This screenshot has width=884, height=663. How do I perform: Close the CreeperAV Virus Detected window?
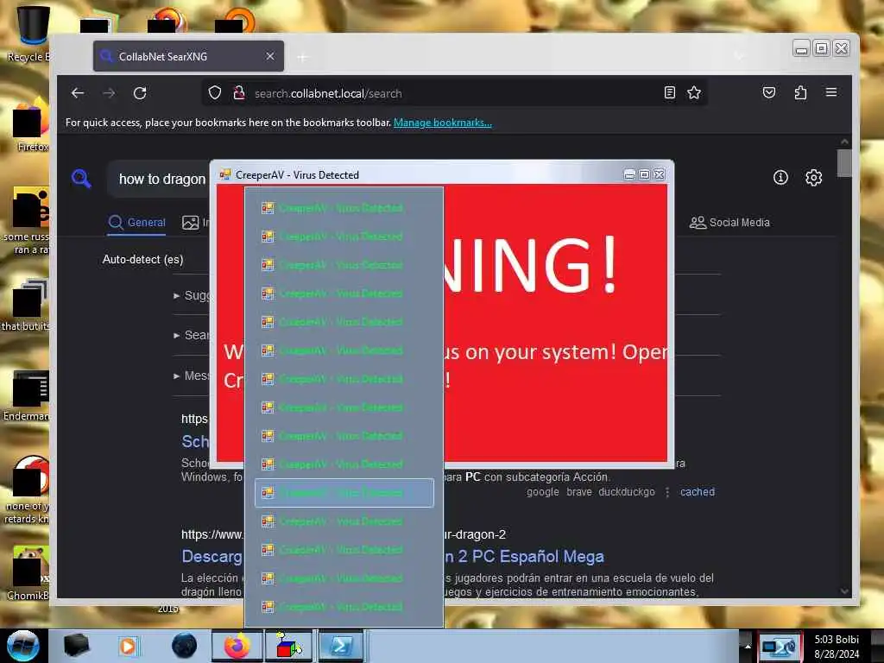[659, 174]
